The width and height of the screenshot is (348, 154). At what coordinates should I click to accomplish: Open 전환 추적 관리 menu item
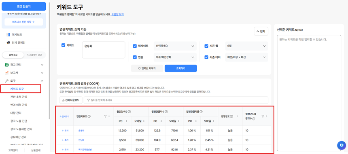click(x=19, y=97)
